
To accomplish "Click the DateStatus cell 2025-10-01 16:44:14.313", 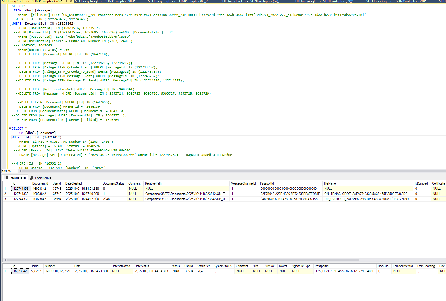I will 152,271.
